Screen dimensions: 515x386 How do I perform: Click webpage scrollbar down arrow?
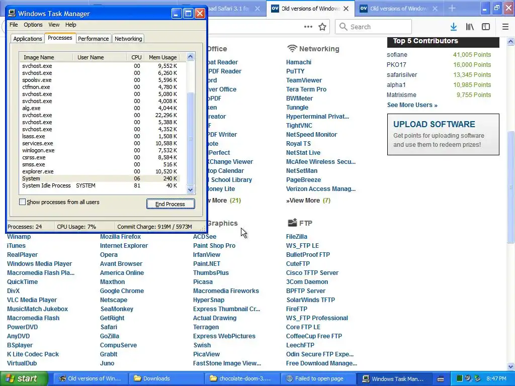[x=510, y=366]
